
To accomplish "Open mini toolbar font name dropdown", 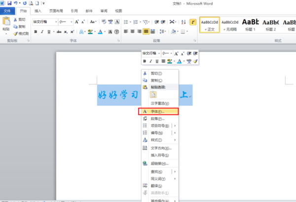I will tap(159, 53).
